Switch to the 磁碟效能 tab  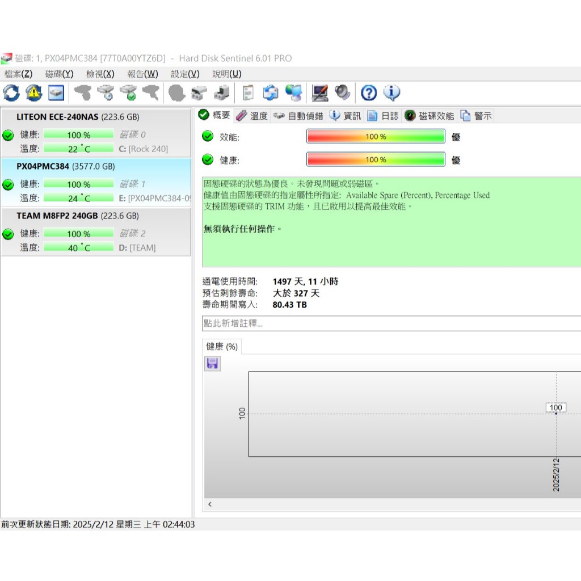coord(430,116)
